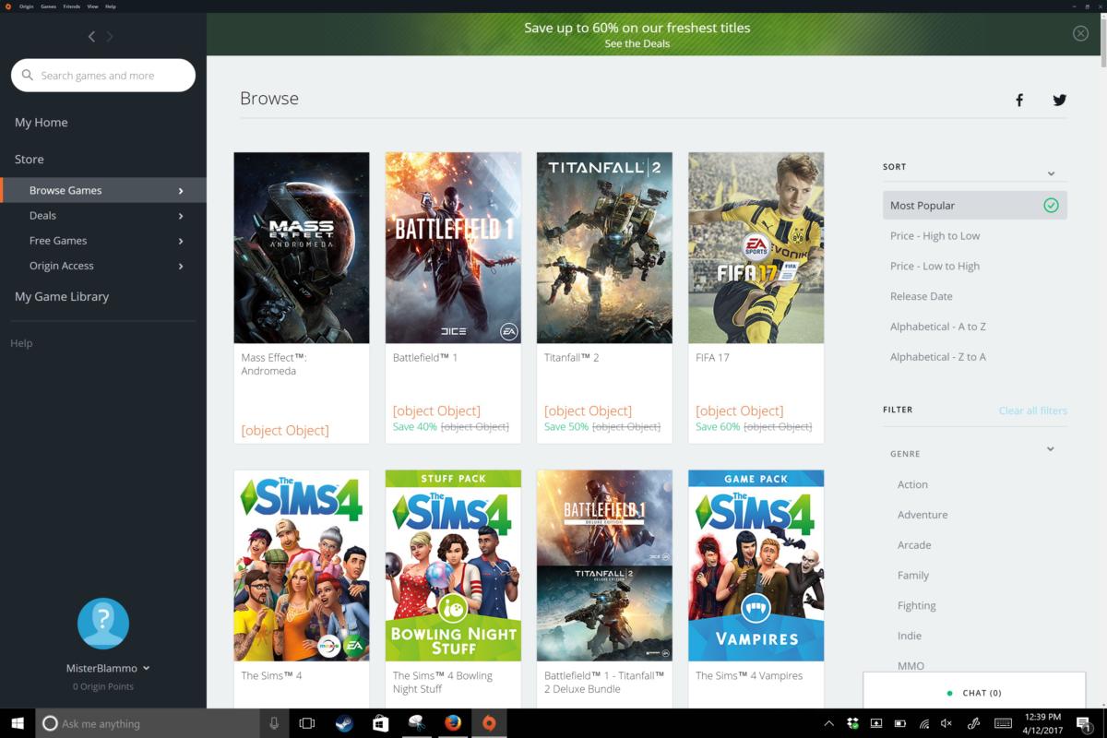The height and width of the screenshot is (738, 1107).
Task: Sort Alphabetical - A to Z
Action: 937,327
